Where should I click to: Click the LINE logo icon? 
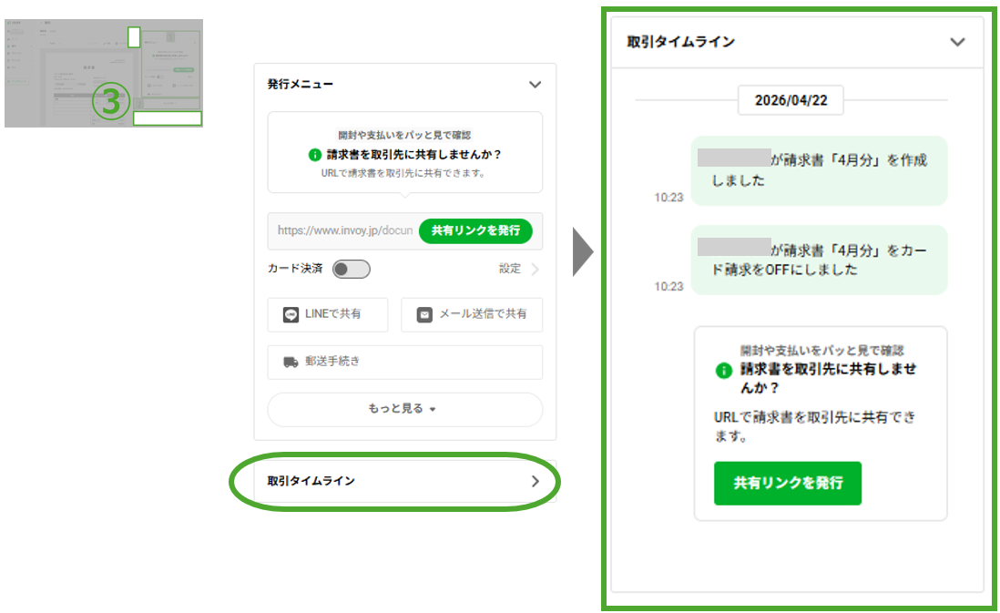(291, 314)
